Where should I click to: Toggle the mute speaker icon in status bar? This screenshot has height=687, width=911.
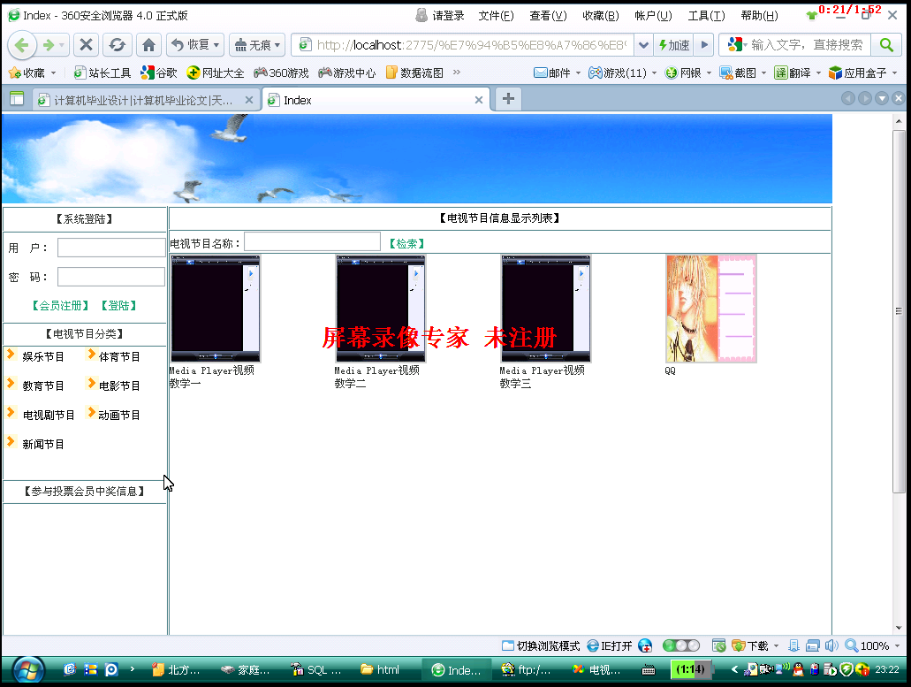point(831,645)
